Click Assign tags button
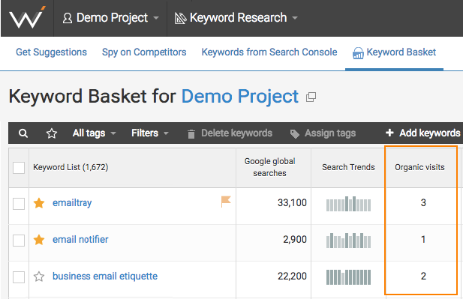 click(x=323, y=133)
